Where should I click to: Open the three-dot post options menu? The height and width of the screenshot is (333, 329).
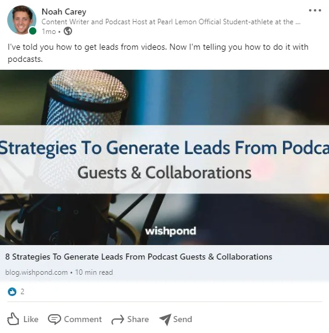pyautogui.click(x=315, y=10)
